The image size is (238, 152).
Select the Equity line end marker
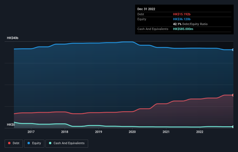coord(233,50)
